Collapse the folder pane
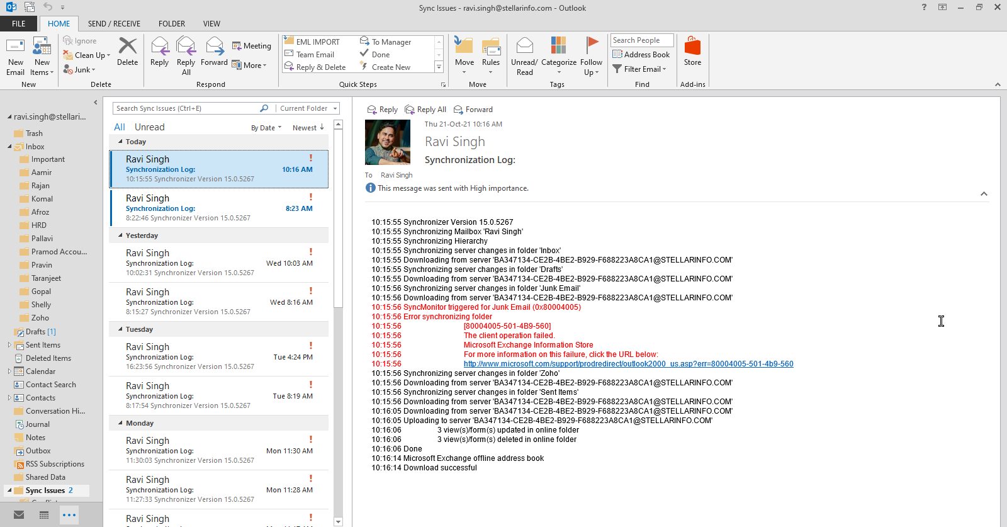 coord(96,102)
